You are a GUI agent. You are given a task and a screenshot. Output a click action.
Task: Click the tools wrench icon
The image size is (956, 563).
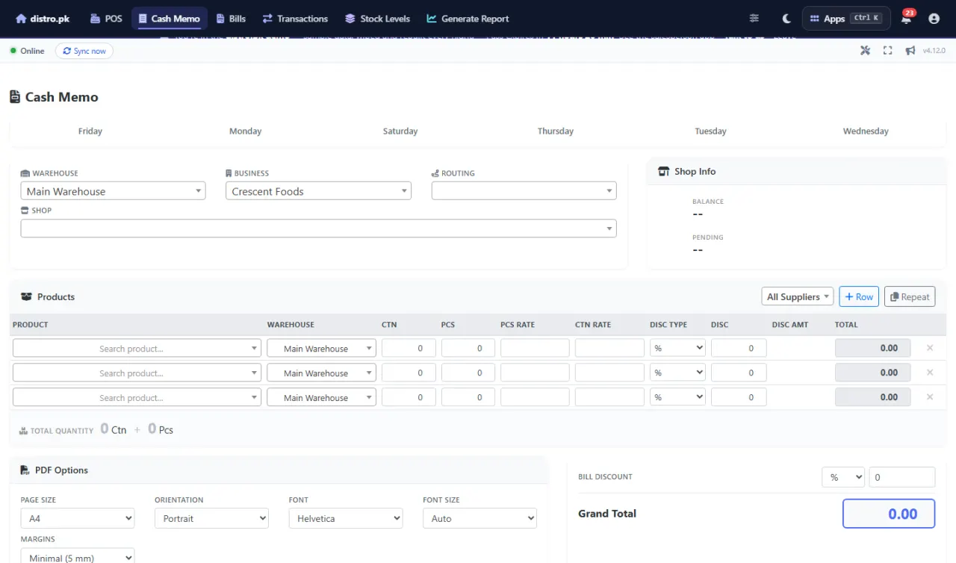pos(866,51)
